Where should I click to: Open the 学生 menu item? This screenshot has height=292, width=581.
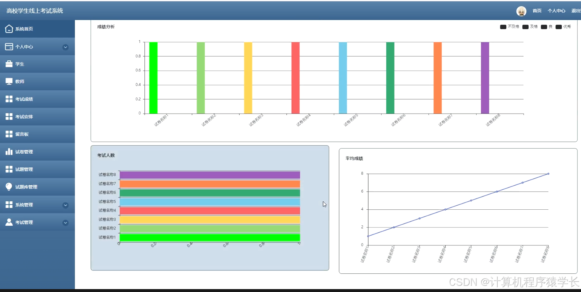tap(37, 64)
